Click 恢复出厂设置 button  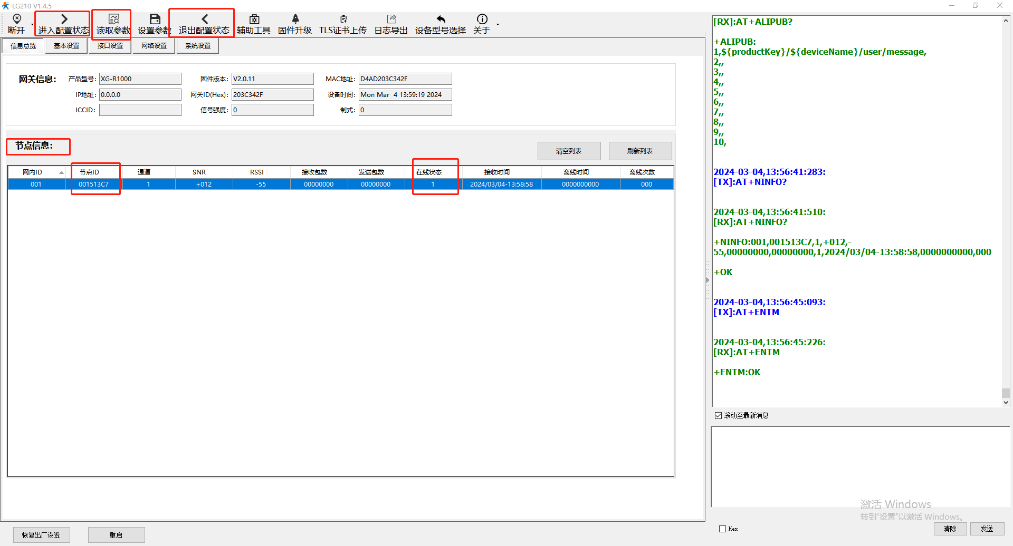click(x=41, y=535)
